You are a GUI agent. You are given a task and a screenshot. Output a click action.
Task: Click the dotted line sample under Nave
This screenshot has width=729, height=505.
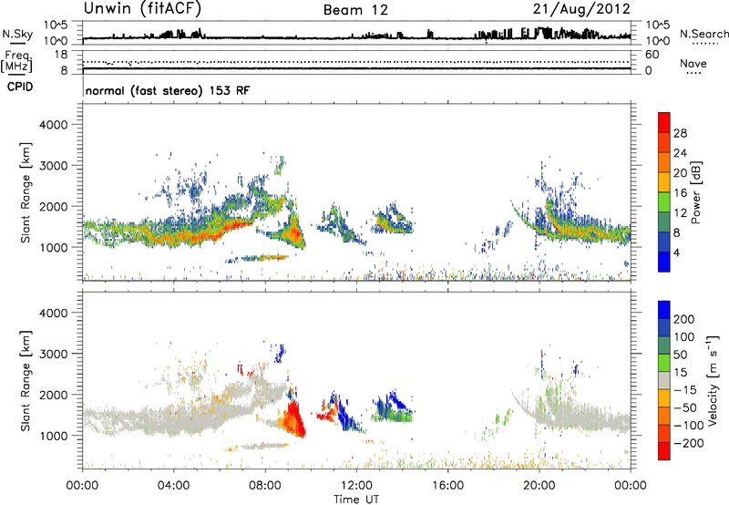(693, 74)
